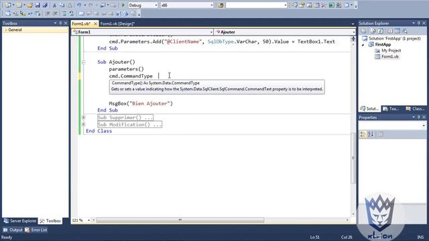The height and width of the screenshot is (241, 429).
Task: Open Properties object selector dropdown
Action: click(424, 125)
